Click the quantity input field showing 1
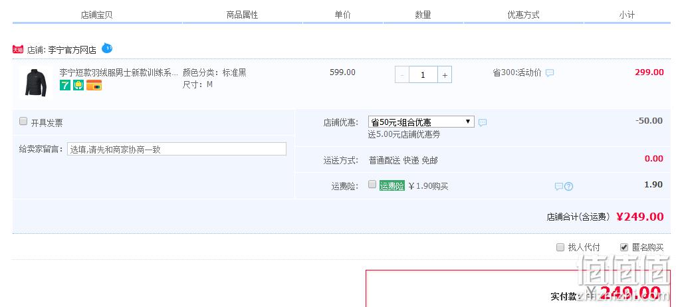 tap(423, 74)
